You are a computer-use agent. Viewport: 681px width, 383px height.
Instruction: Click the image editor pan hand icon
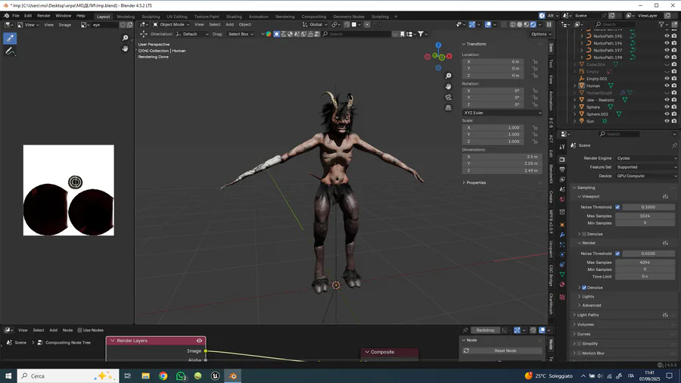[125, 48]
